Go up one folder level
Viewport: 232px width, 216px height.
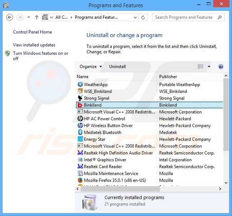tap(37, 17)
